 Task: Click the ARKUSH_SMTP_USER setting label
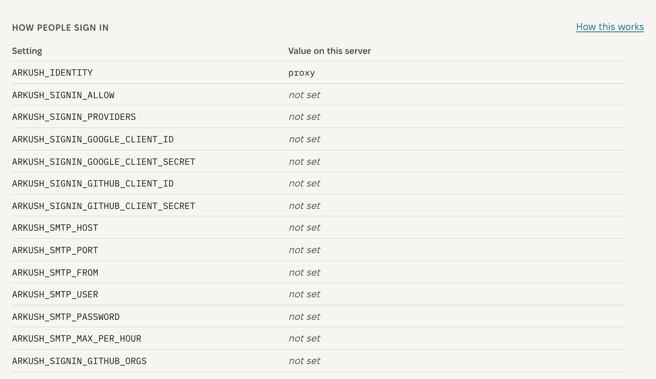click(x=55, y=294)
